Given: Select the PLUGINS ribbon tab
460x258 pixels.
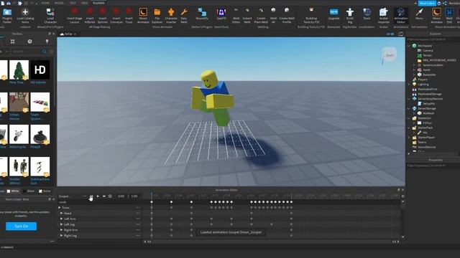Looking at the screenshot, I should tap(98, 3).
